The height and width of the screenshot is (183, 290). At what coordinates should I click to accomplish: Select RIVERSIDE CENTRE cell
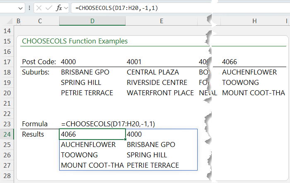click(x=157, y=82)
